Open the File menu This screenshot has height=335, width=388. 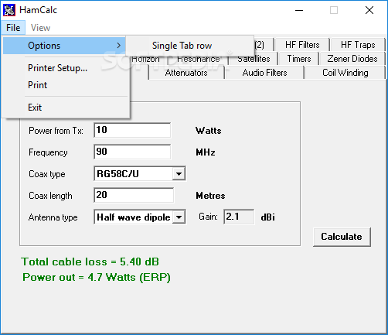pos(13,28)
